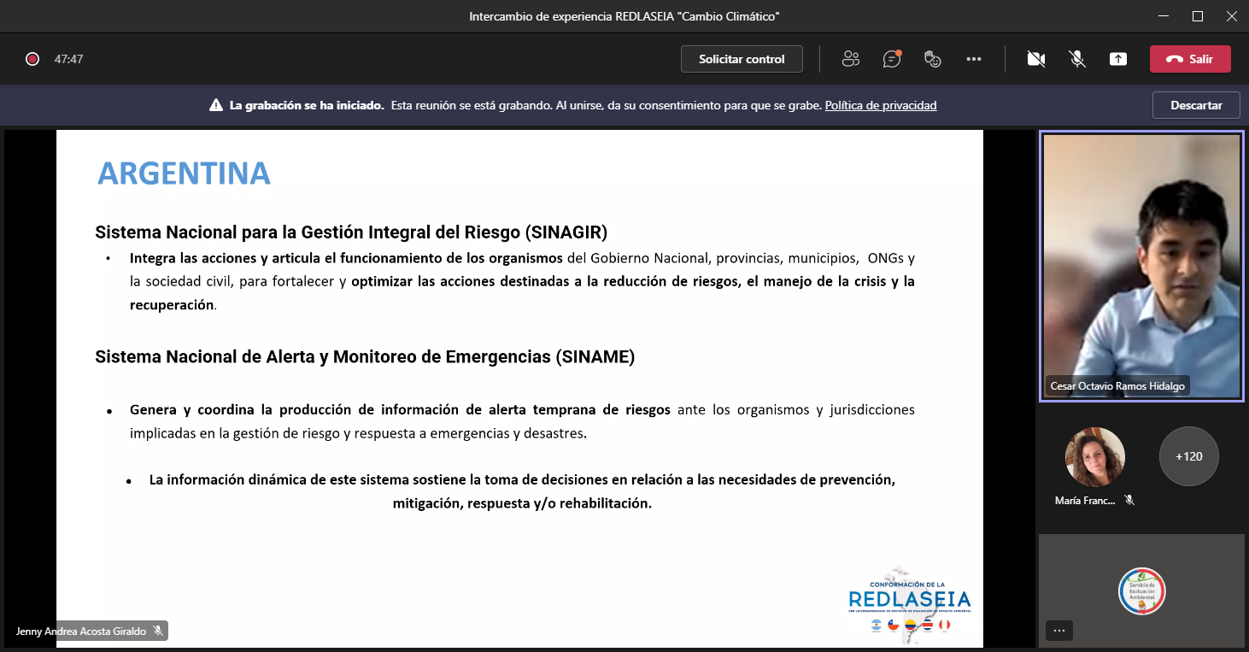Open the meeting chat icon
Image resolution: width=1249 pixels, height=652 pixels.
pyautogui.click(x=892, y=59)
